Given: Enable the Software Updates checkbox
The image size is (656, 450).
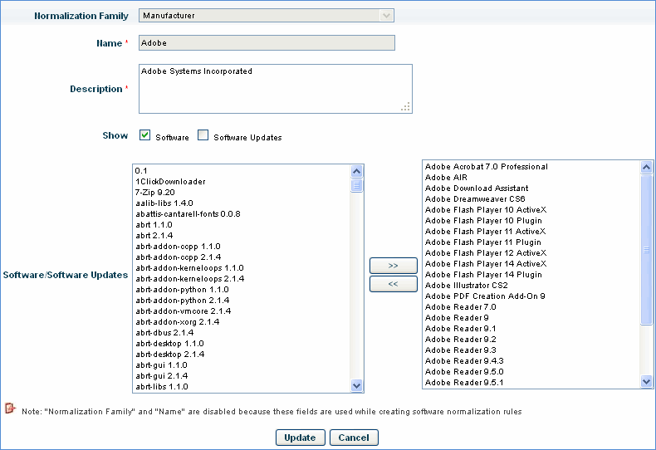Looking at the screenshot, I should pyautogui.click(x=203, y=135).
